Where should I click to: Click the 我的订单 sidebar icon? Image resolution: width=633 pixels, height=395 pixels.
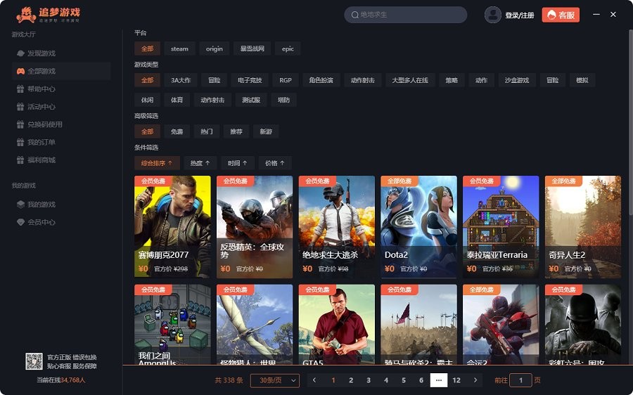click(21, 142)
